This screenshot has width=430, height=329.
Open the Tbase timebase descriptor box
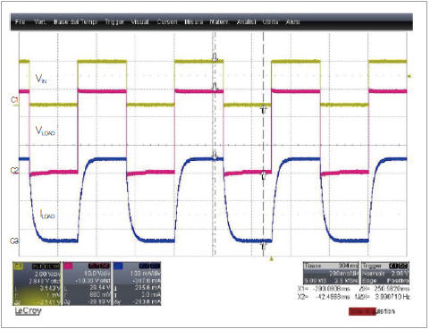click(x=331, y=273)
